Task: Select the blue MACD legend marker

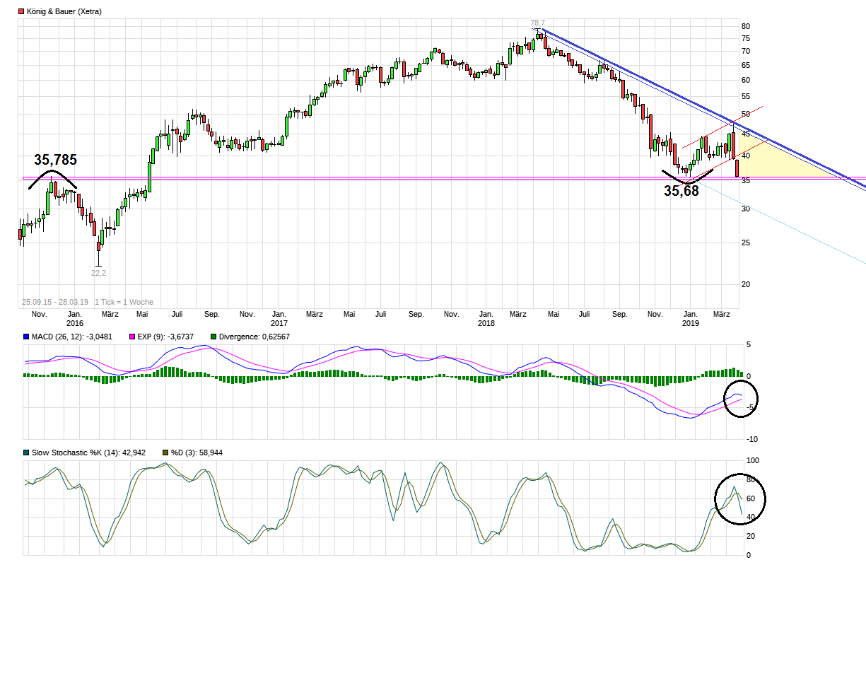Action: (26, 337)
